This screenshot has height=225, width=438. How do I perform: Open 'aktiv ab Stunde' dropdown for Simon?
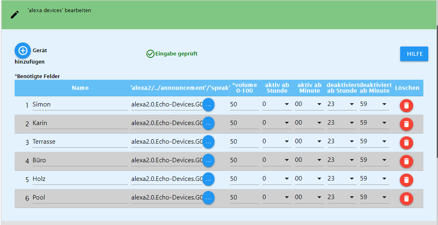click(x=277, y=104)
